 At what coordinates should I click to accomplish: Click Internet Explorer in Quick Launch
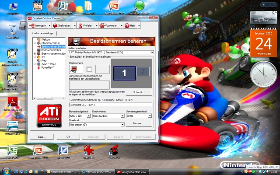point(26,172)
